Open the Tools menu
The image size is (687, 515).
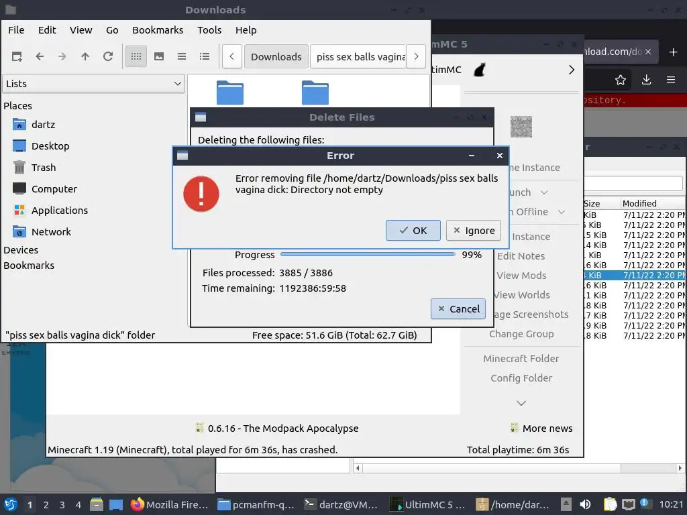click(209, 30)
